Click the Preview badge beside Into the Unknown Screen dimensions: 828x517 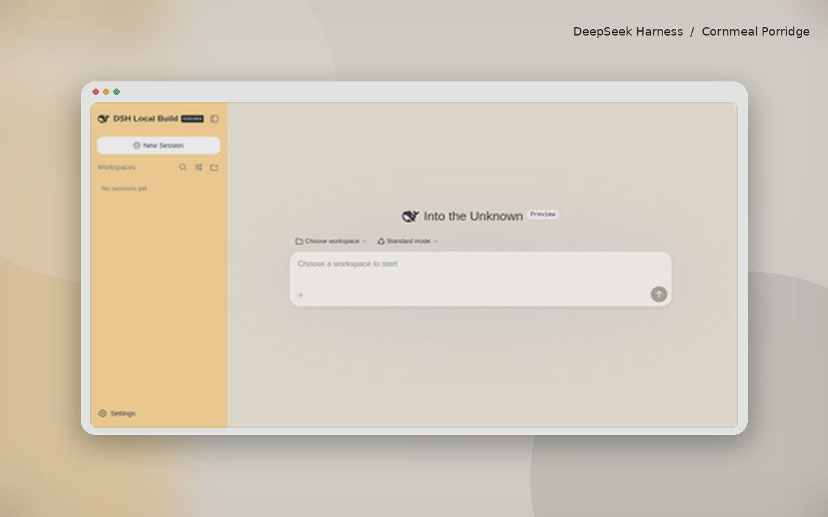tap(543, 214)
